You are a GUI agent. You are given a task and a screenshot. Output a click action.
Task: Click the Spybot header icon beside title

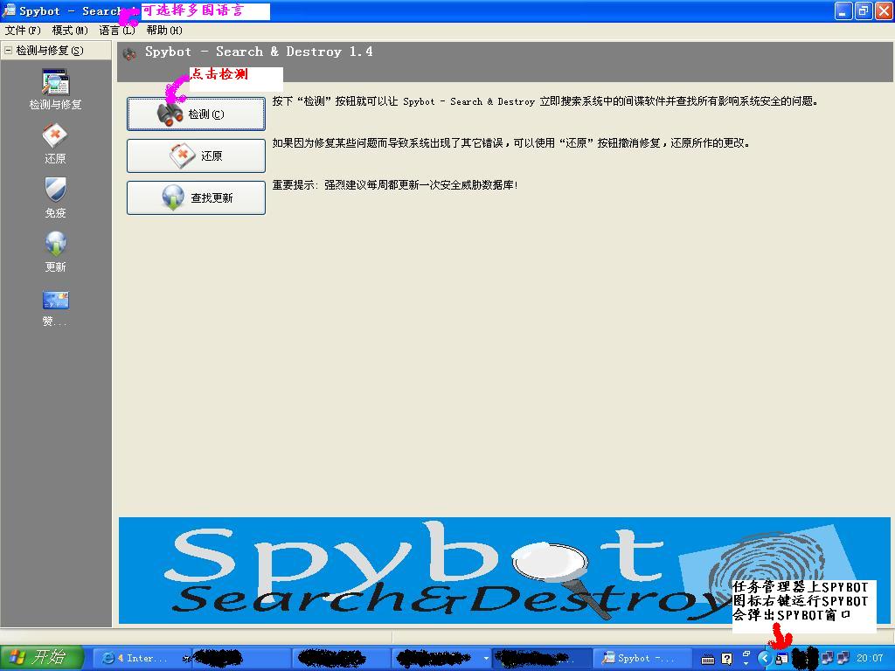tap(130, 53)
